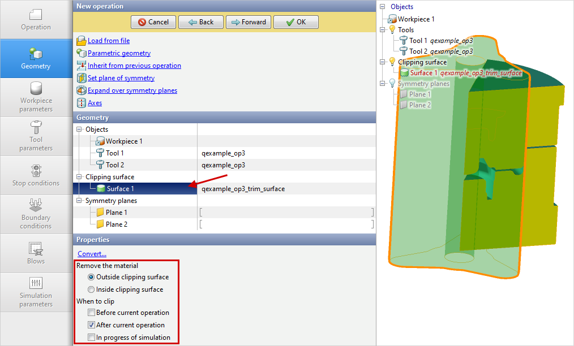This screenshot has width=574, height=346.
Task: Click the Plane 1 value field
Action: click(x=286, y=213)
